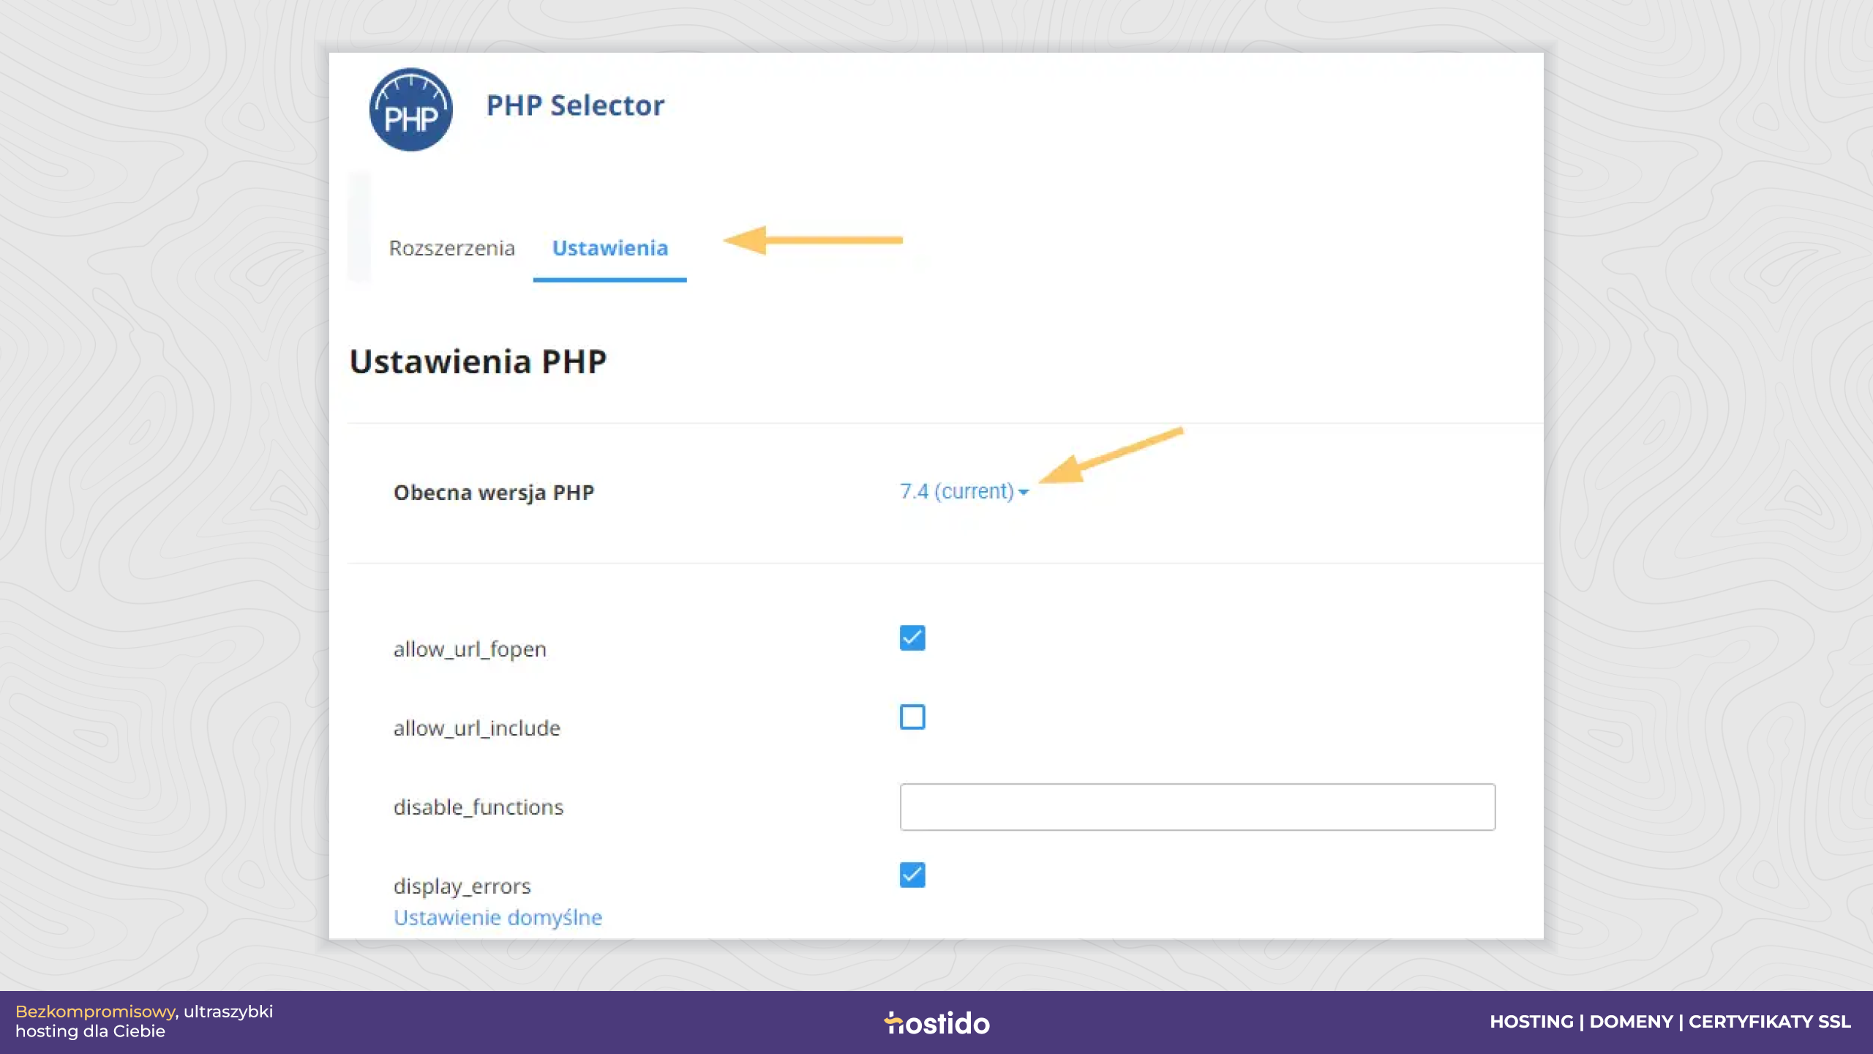
Task: Click the Ustawienia PHP heading
Action: [x=478, y=362]
